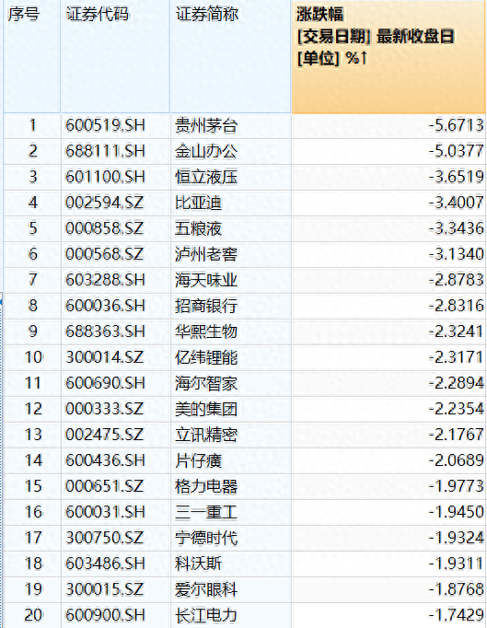This screenshot has width=487, height=628.
Task: Click the 证券代码 column header
Action: 115,56
